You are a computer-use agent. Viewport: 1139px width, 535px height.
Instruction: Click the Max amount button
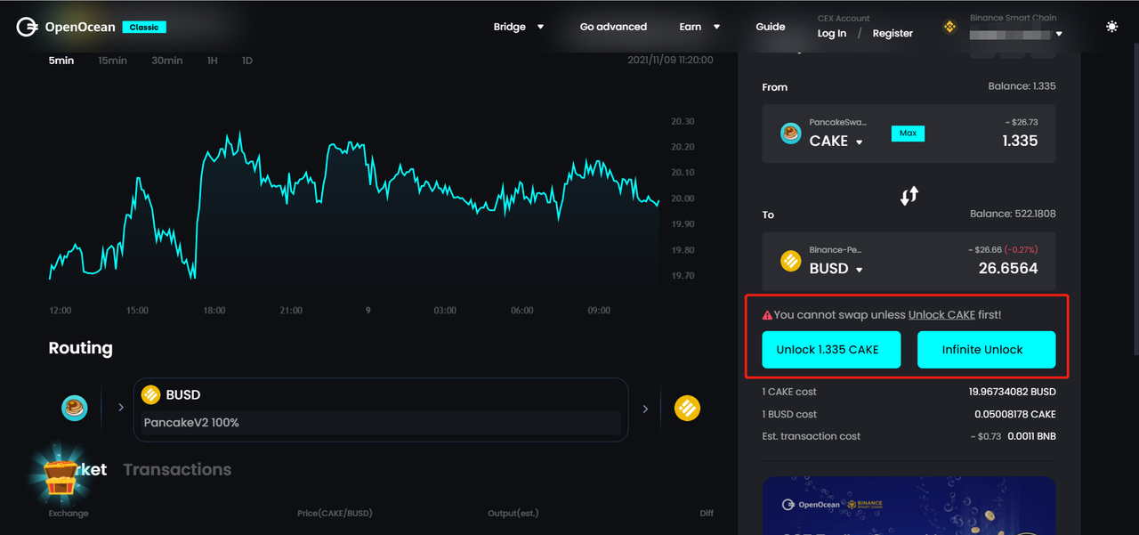[908, 134]
